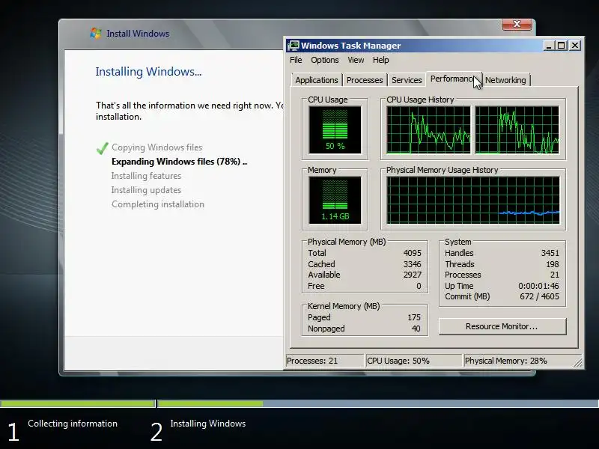The width and height of the screenshot is (599, 449).
Task: Switch to the Processes tab
Action: click(x=365, y=80)
